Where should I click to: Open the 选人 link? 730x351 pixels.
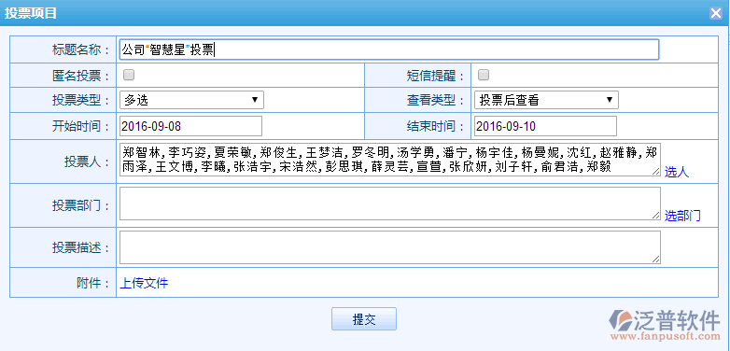677,173
